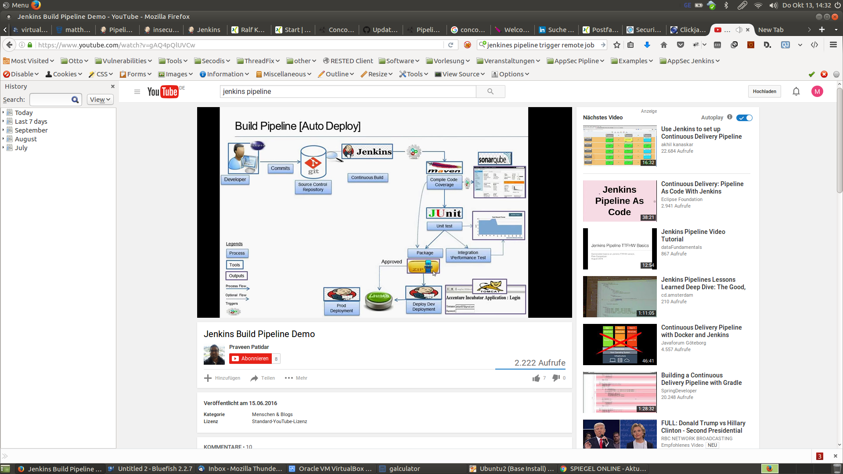843x474 pixels.
Task: Click the autoplay info icon
Action: (730, 117)
